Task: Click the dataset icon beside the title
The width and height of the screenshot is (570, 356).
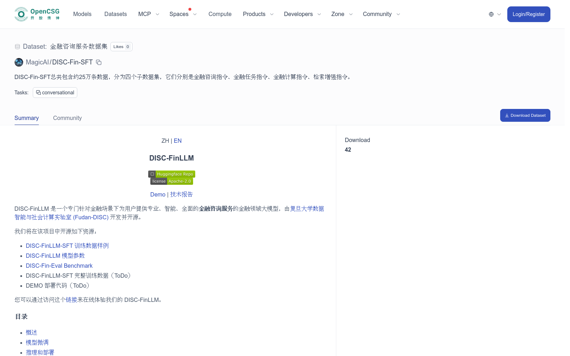Action: tap(17, 46)
